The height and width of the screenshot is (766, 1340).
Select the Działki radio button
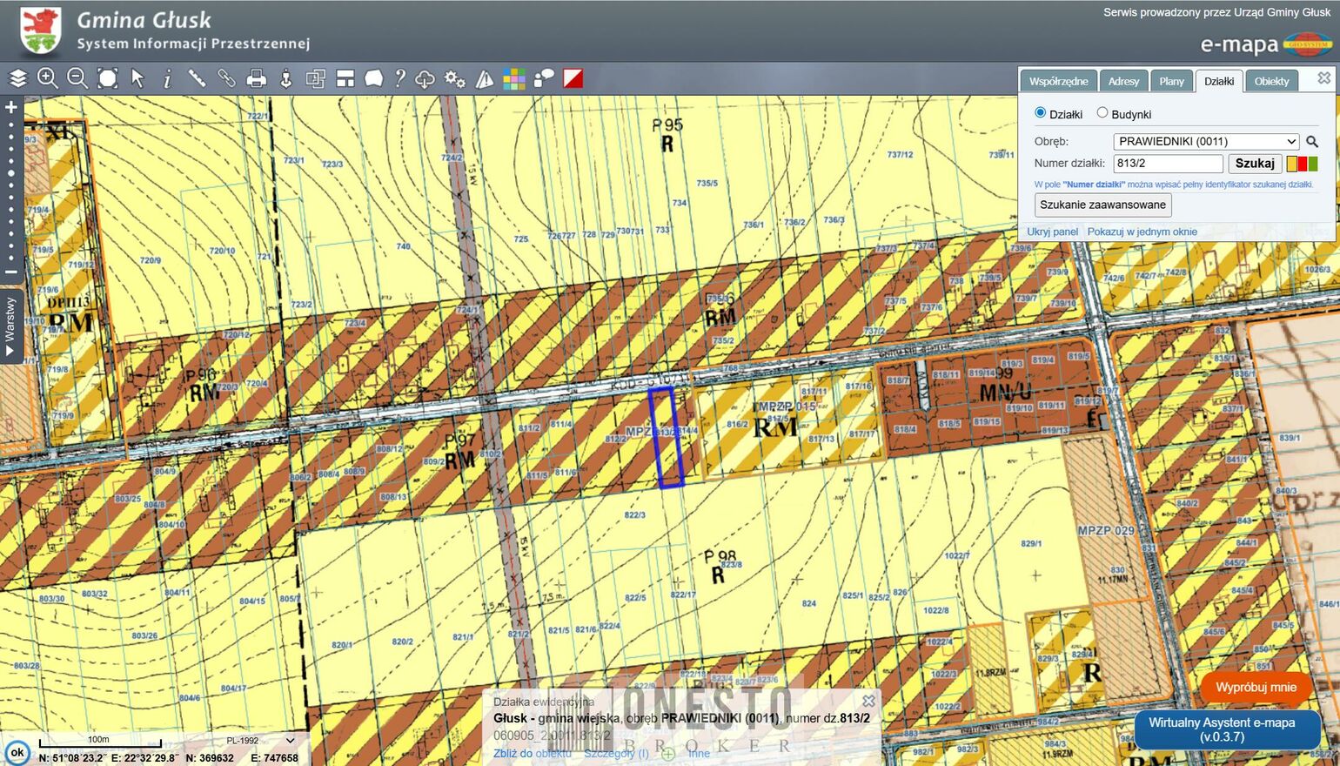click(1040, 113)
